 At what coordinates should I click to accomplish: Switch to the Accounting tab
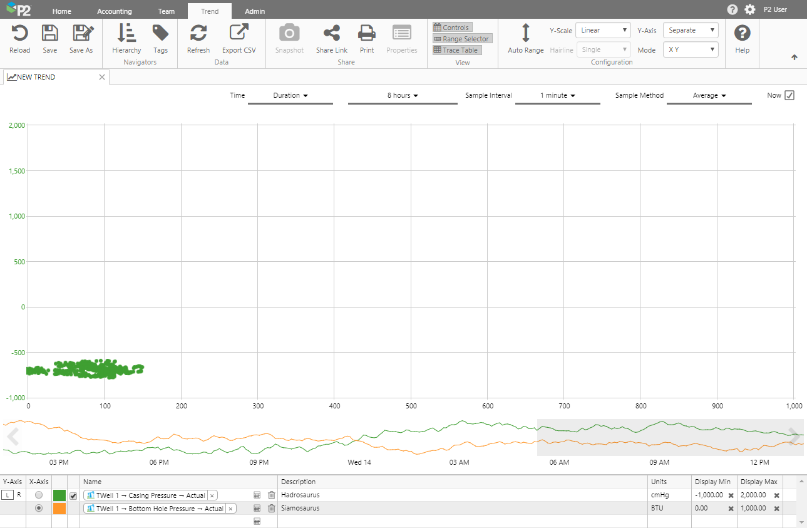coord(115,11)
